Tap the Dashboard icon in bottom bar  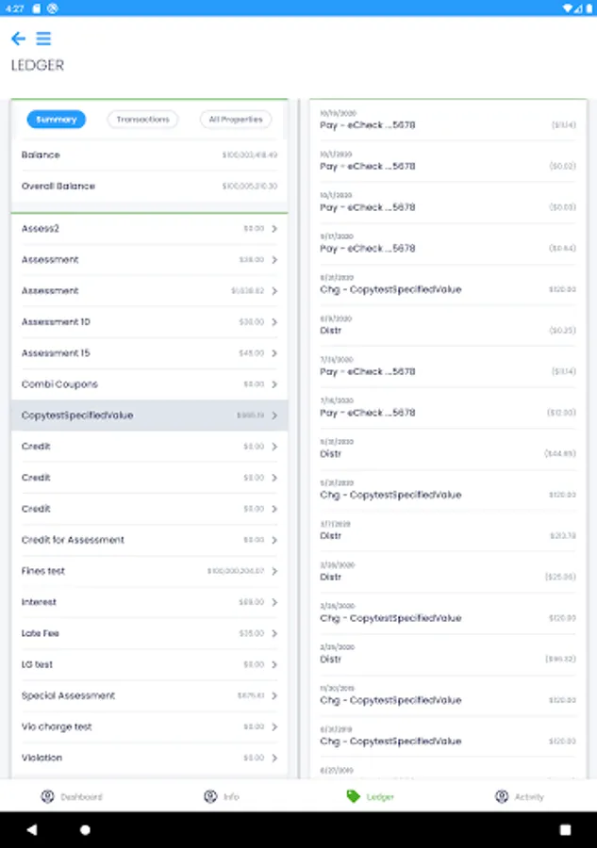[x=48, y=797]
